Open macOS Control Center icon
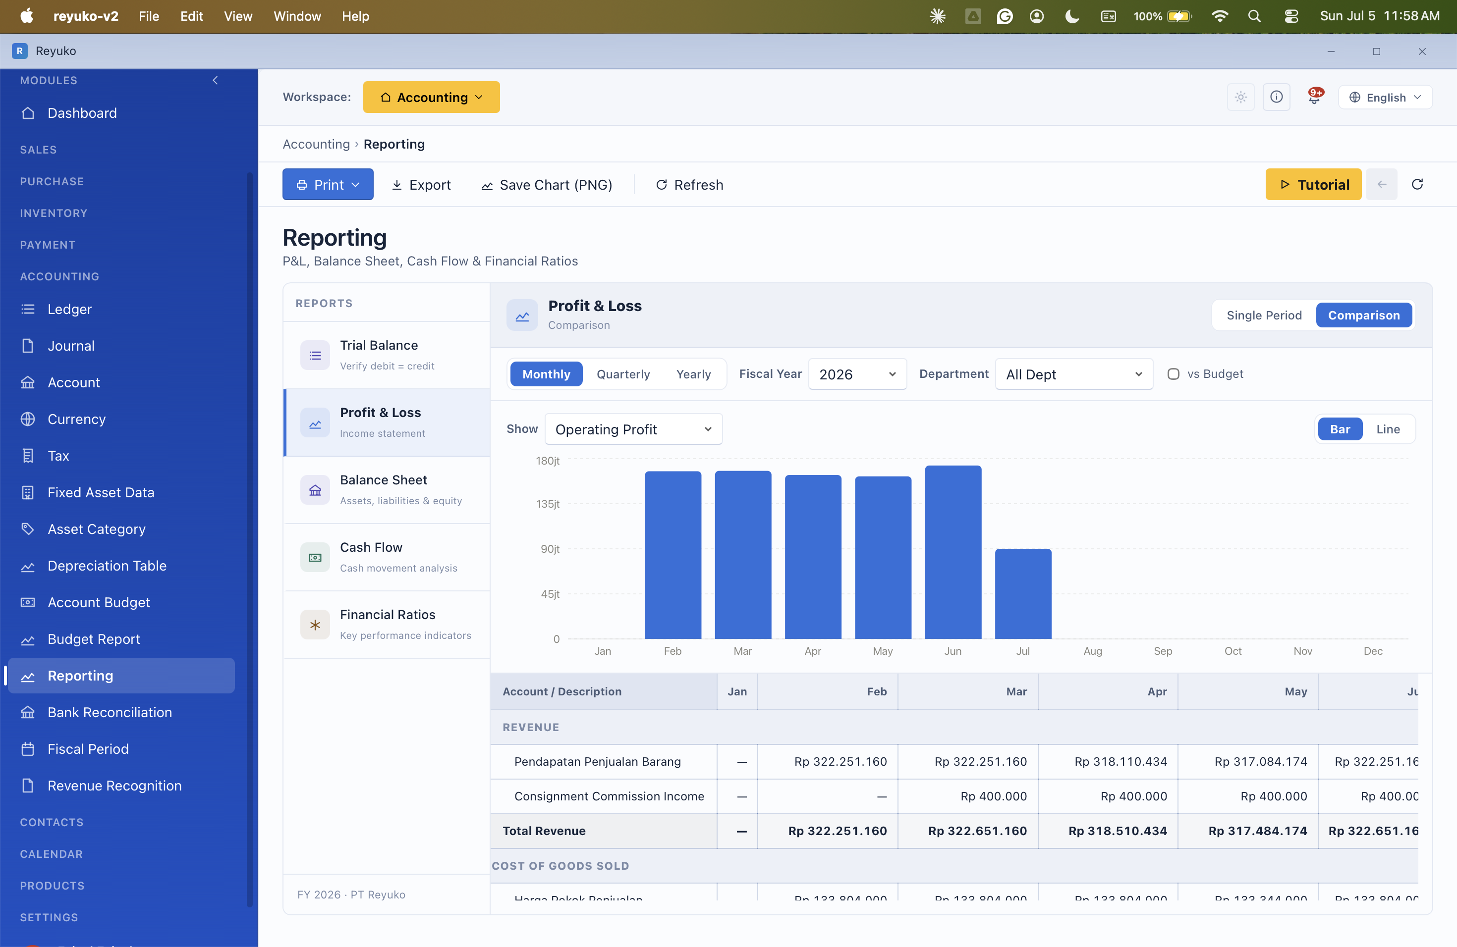The width and height of the screenshot is (1457, 947). [x=1291, y=16]
